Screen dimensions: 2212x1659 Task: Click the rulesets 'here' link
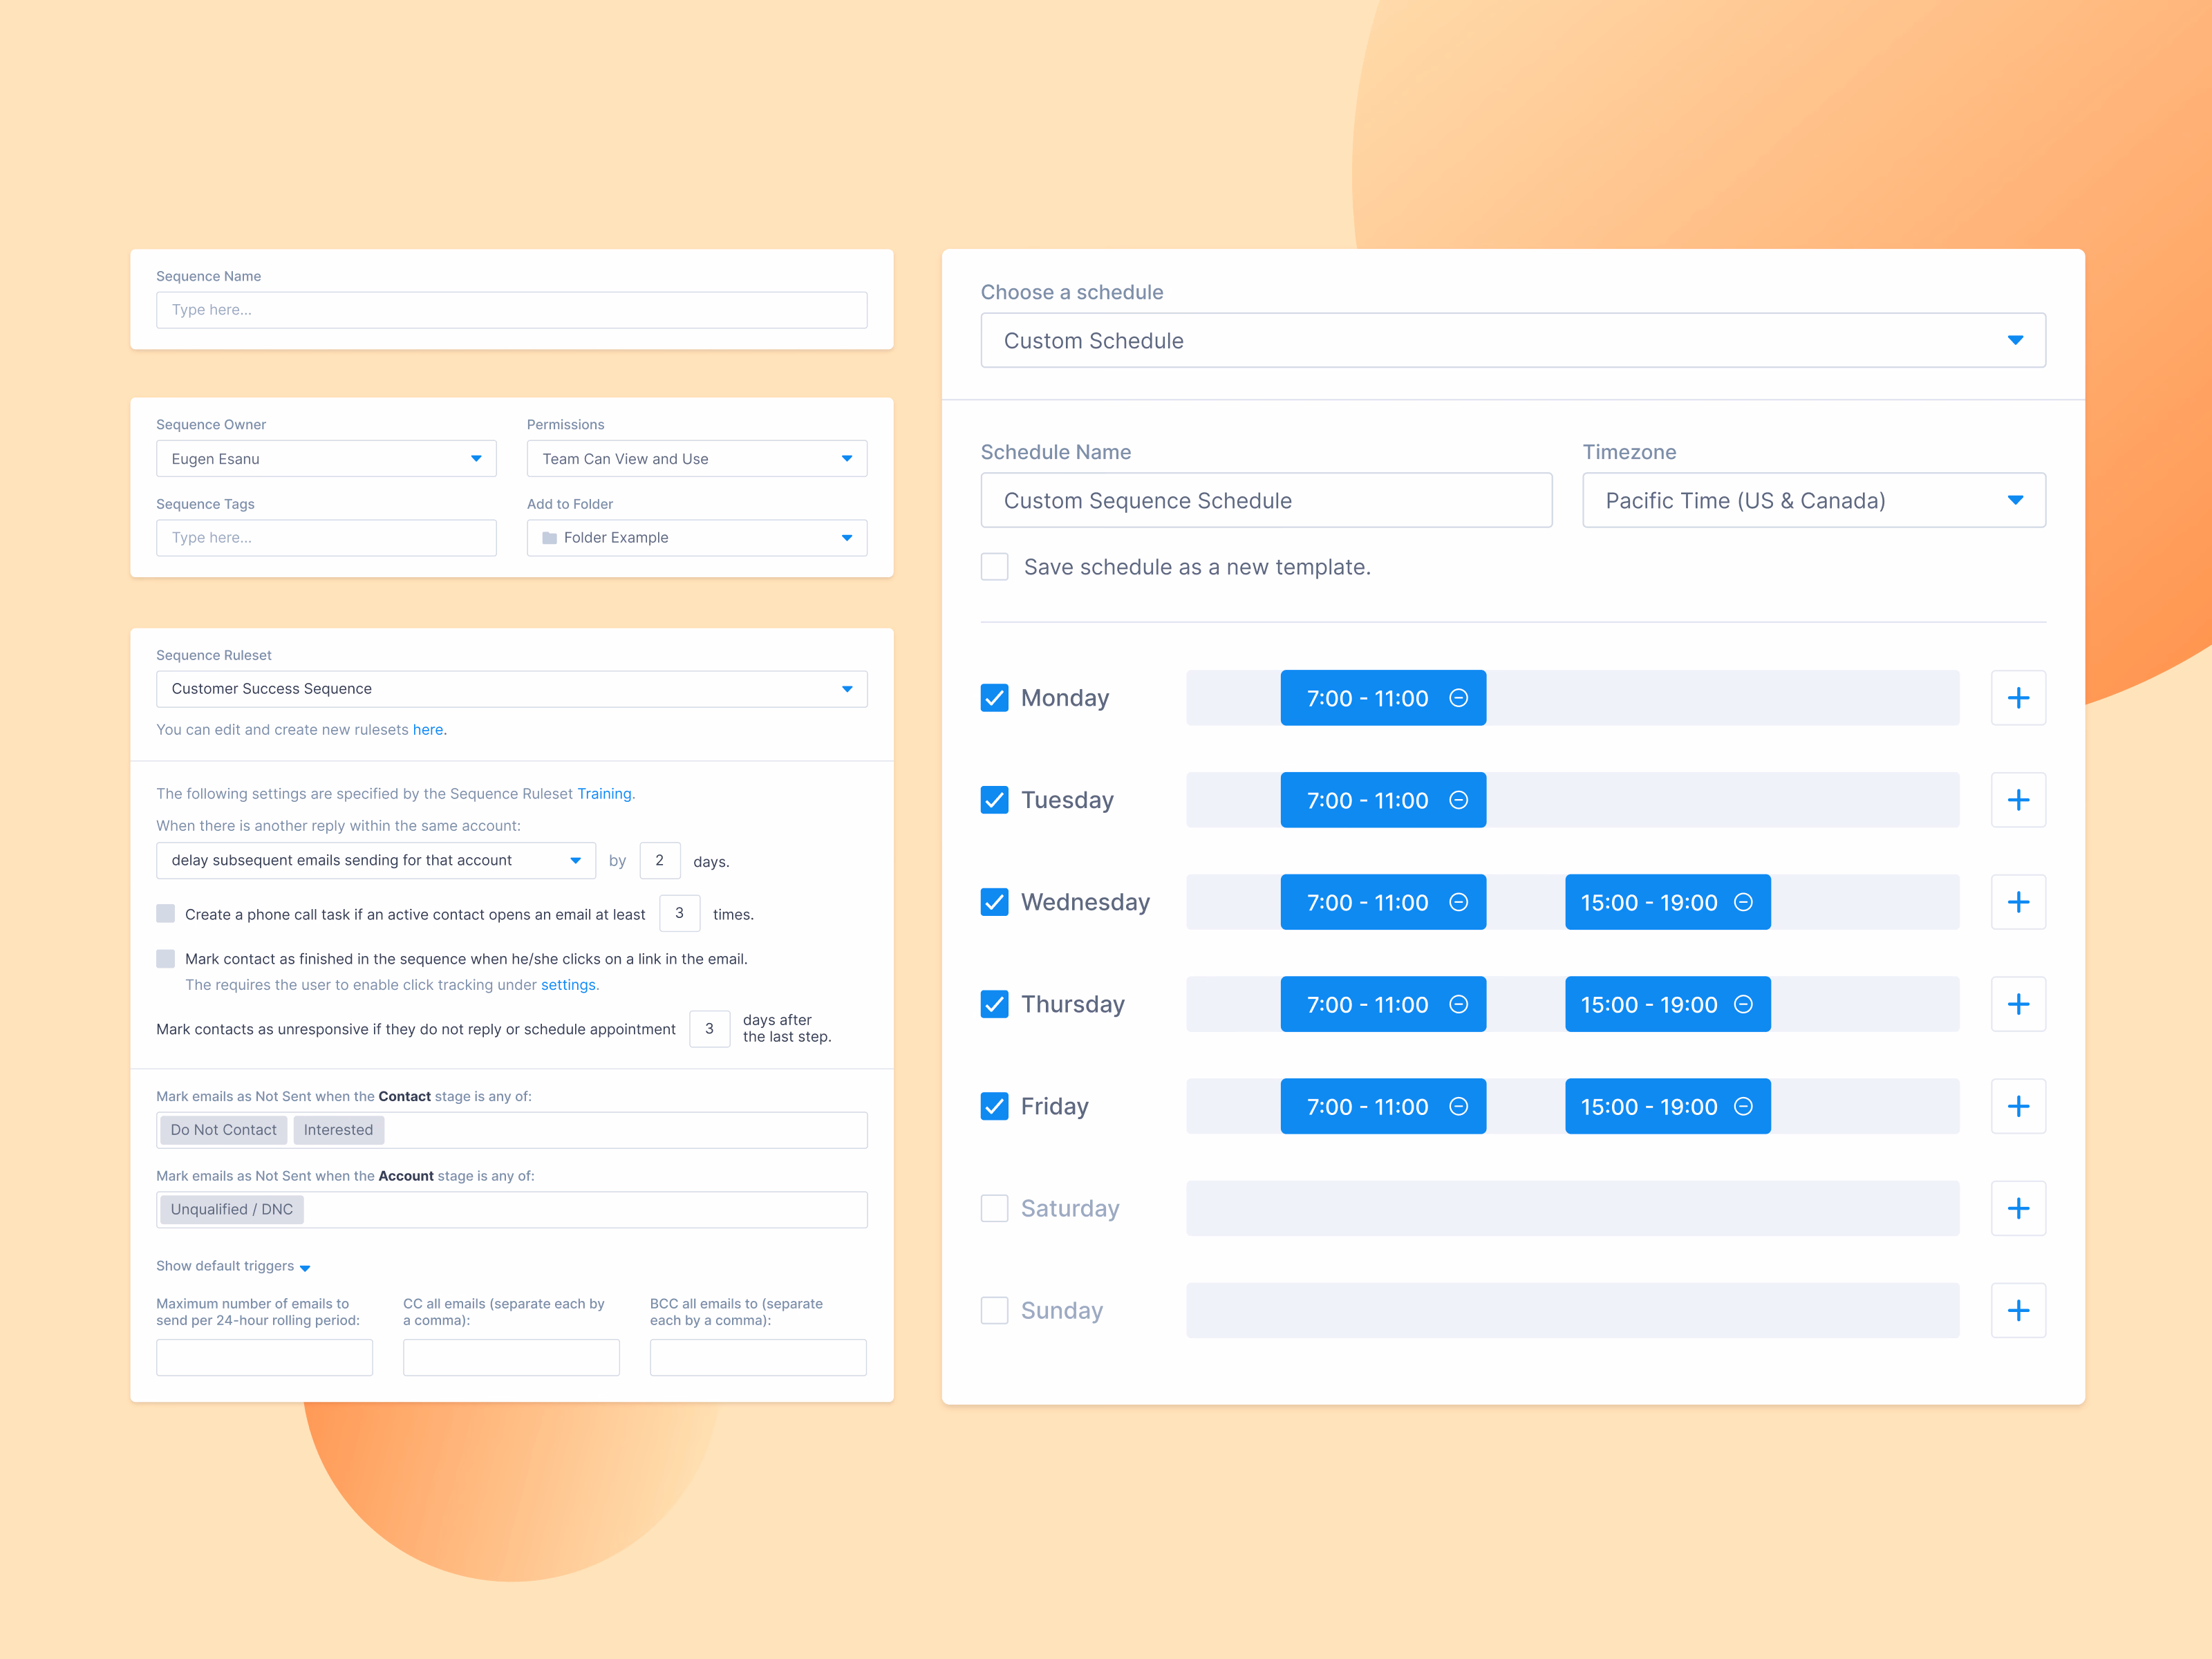pyautogui.click(x=428, y=730)
